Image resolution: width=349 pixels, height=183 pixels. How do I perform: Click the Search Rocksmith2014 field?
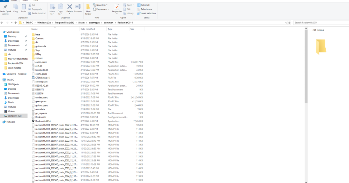click(x=321, y=23)
